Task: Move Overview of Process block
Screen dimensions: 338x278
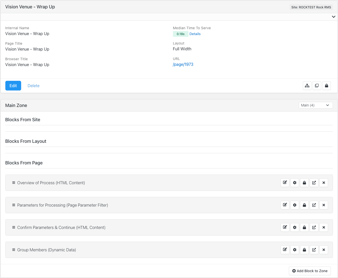Action: pyautogui.click(x=314, y=183)
